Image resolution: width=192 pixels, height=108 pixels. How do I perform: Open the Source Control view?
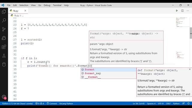click(x=4, y=29)
